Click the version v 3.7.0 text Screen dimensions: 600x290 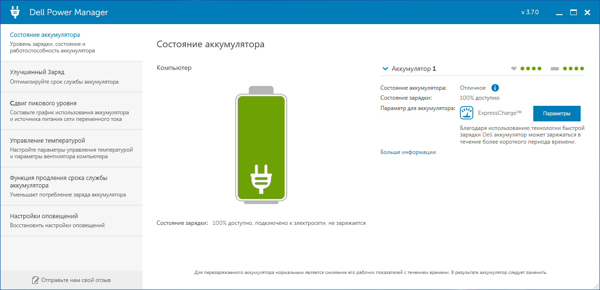(530, 12)
